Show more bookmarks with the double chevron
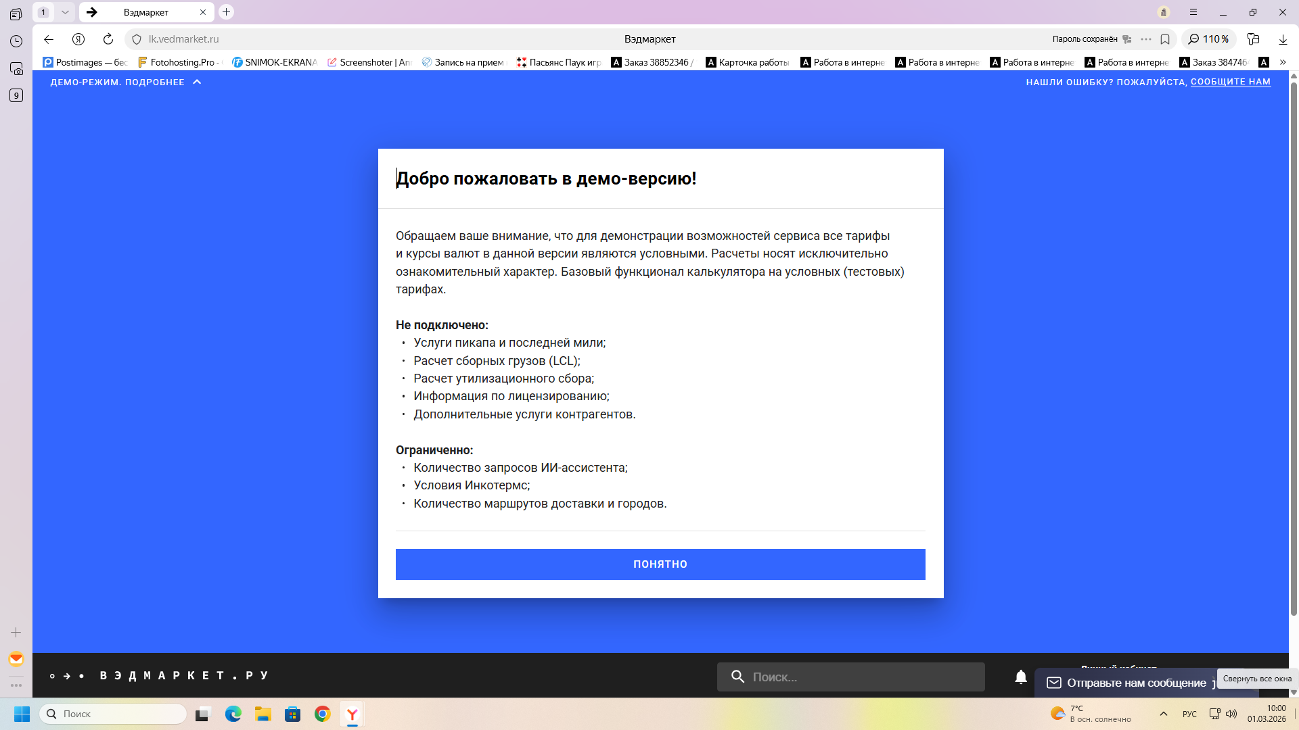Screen dimensions: 1299x730 tap(1282, 62)
